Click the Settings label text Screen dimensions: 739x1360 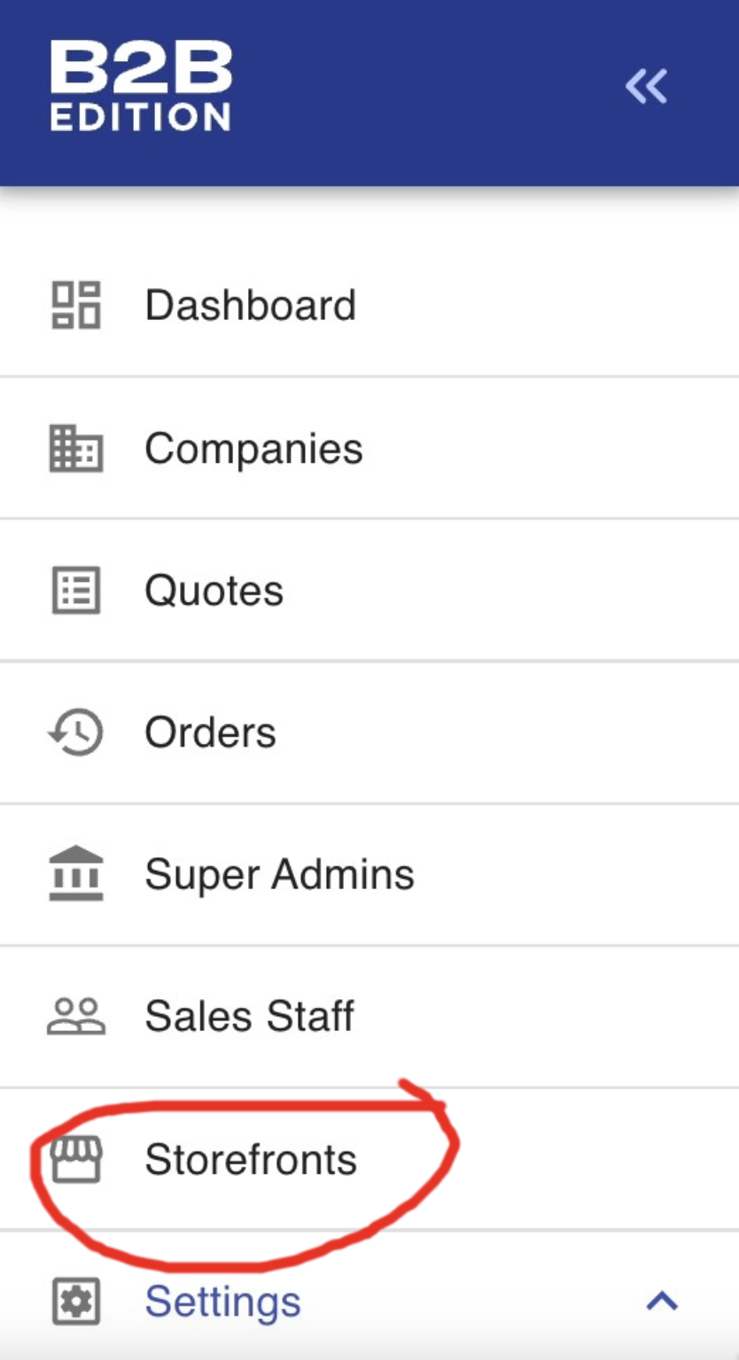222,1301
